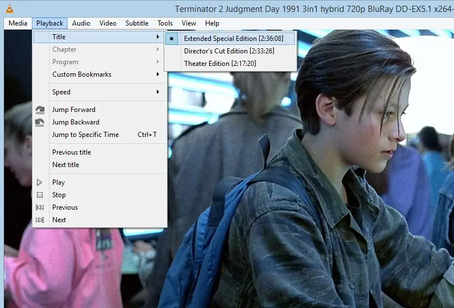Expand the Title submenu arrow
The image size is (454, 308).
tap(158, 37)
